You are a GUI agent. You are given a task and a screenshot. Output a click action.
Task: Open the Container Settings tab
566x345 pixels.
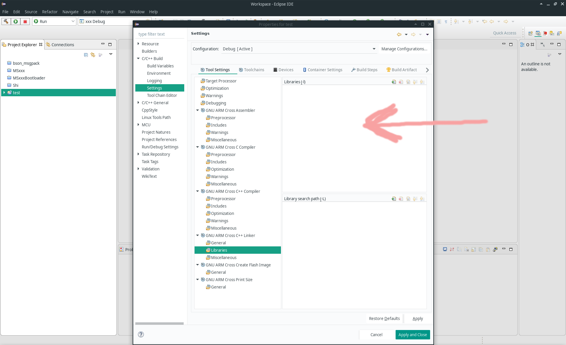tap(323, 70)
